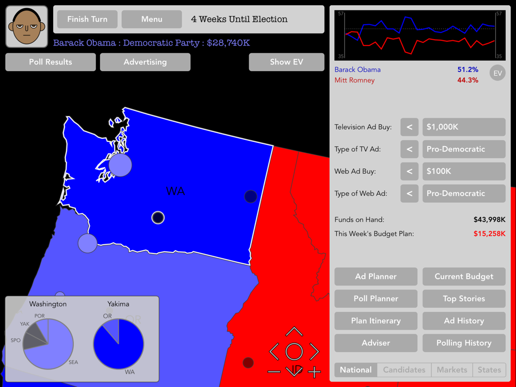Select the dark red market dot in Idaho

pyautogui.click(x=248, y=363)
